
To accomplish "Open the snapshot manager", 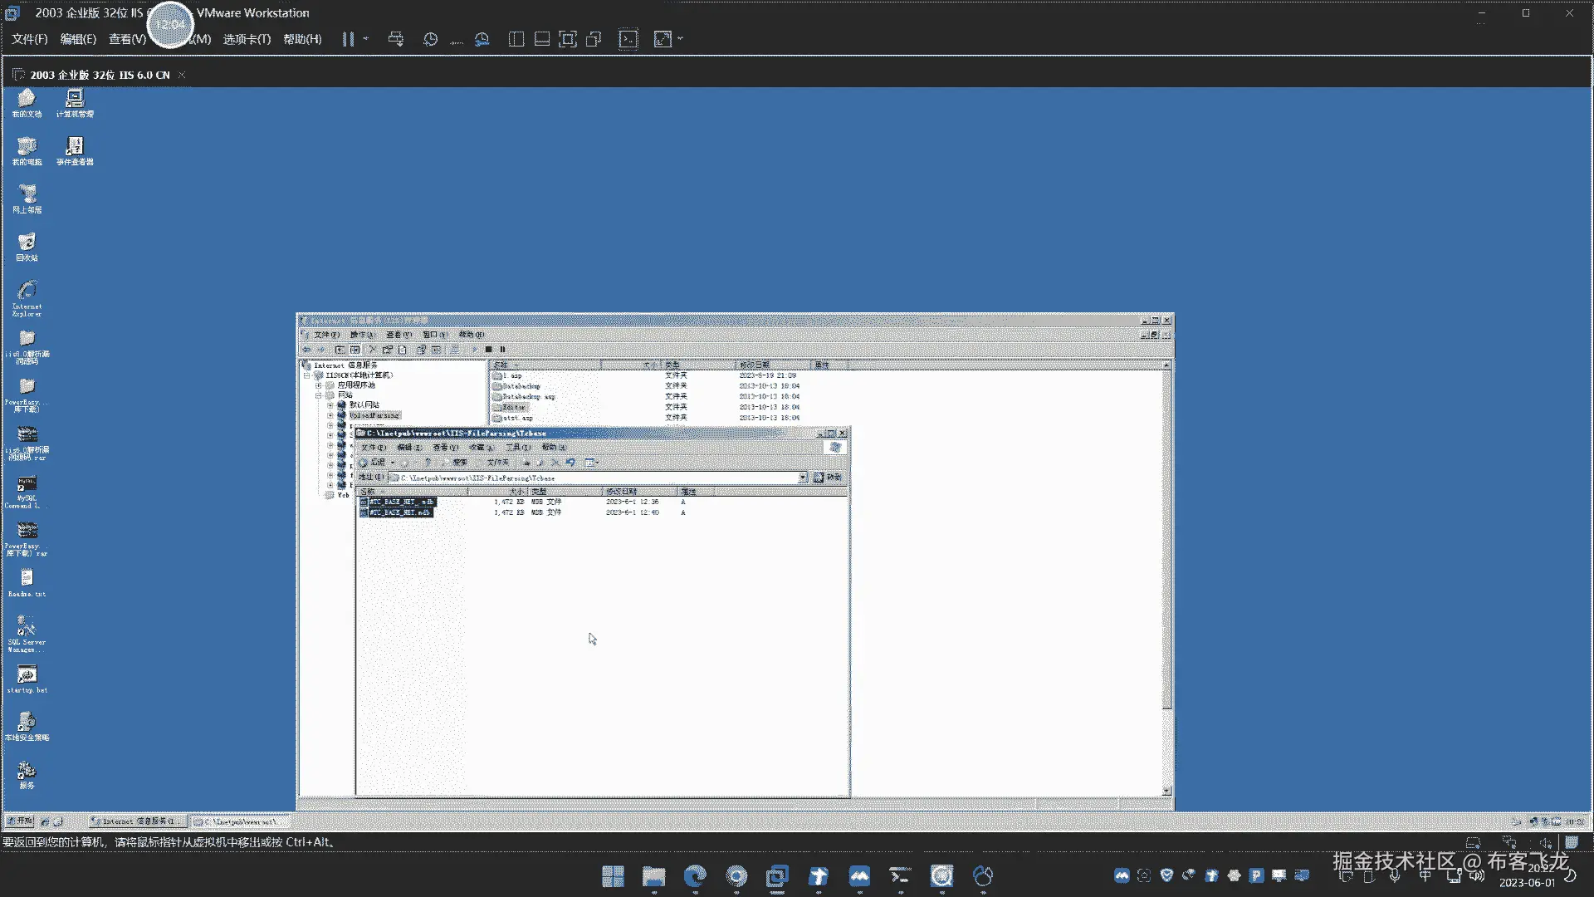I will pos(482,39).
